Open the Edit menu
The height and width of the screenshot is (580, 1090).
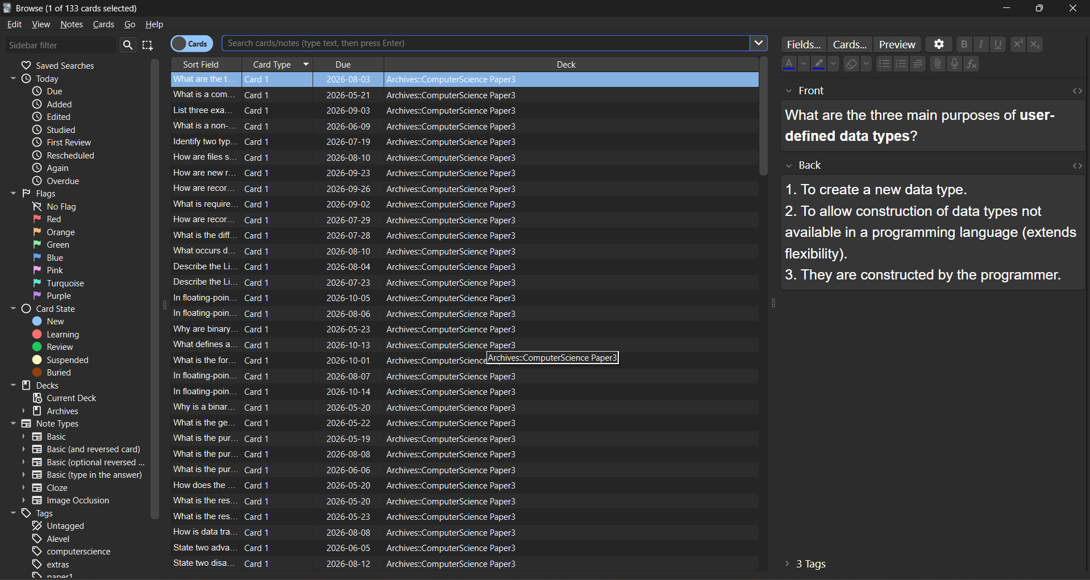[x=14, y=24]
